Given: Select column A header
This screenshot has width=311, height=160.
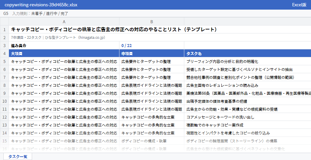Looking at the screenshot, I should coord(64,22).
